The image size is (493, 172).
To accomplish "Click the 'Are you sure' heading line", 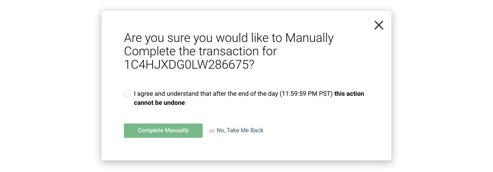I will pyautogui.click(x=228, y=38).
